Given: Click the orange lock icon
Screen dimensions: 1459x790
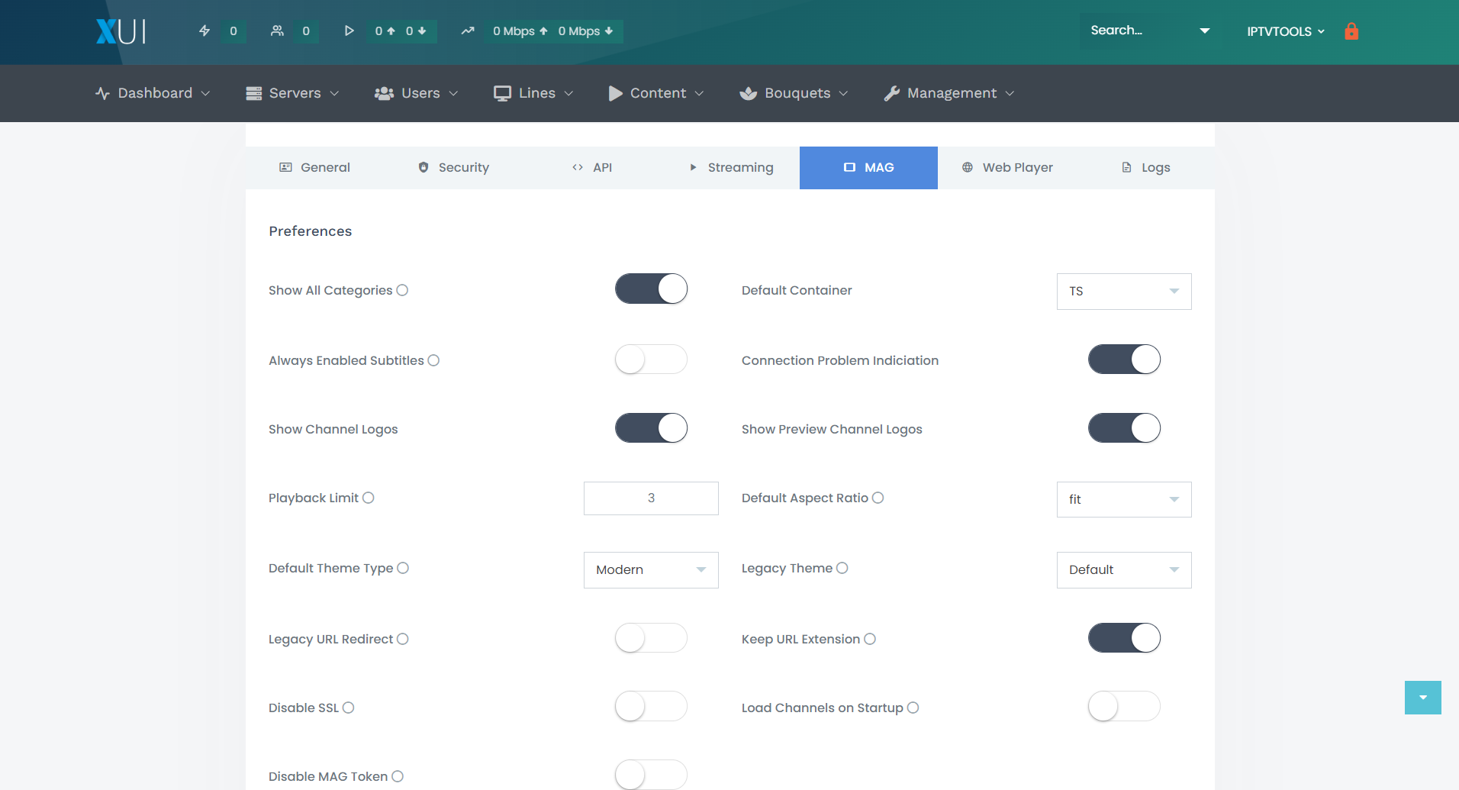Looking at the screenshot, I should coord(1351,31).
